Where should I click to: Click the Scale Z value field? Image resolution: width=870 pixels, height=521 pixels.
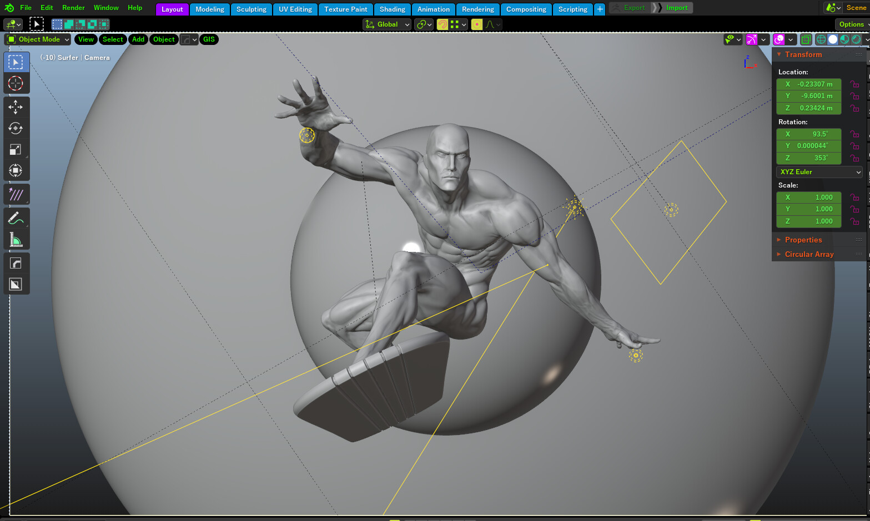[x=809, y=221]
